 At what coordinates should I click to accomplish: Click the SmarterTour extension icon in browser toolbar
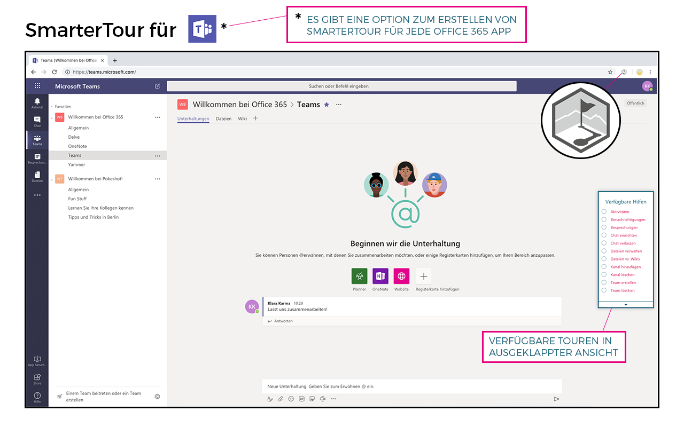pos(624,72)
